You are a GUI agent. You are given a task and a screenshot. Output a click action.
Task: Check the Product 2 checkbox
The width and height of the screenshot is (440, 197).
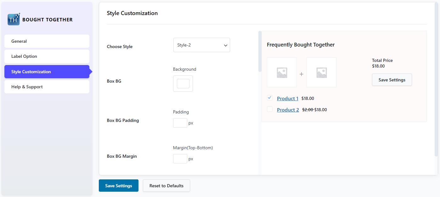(270, 109)
